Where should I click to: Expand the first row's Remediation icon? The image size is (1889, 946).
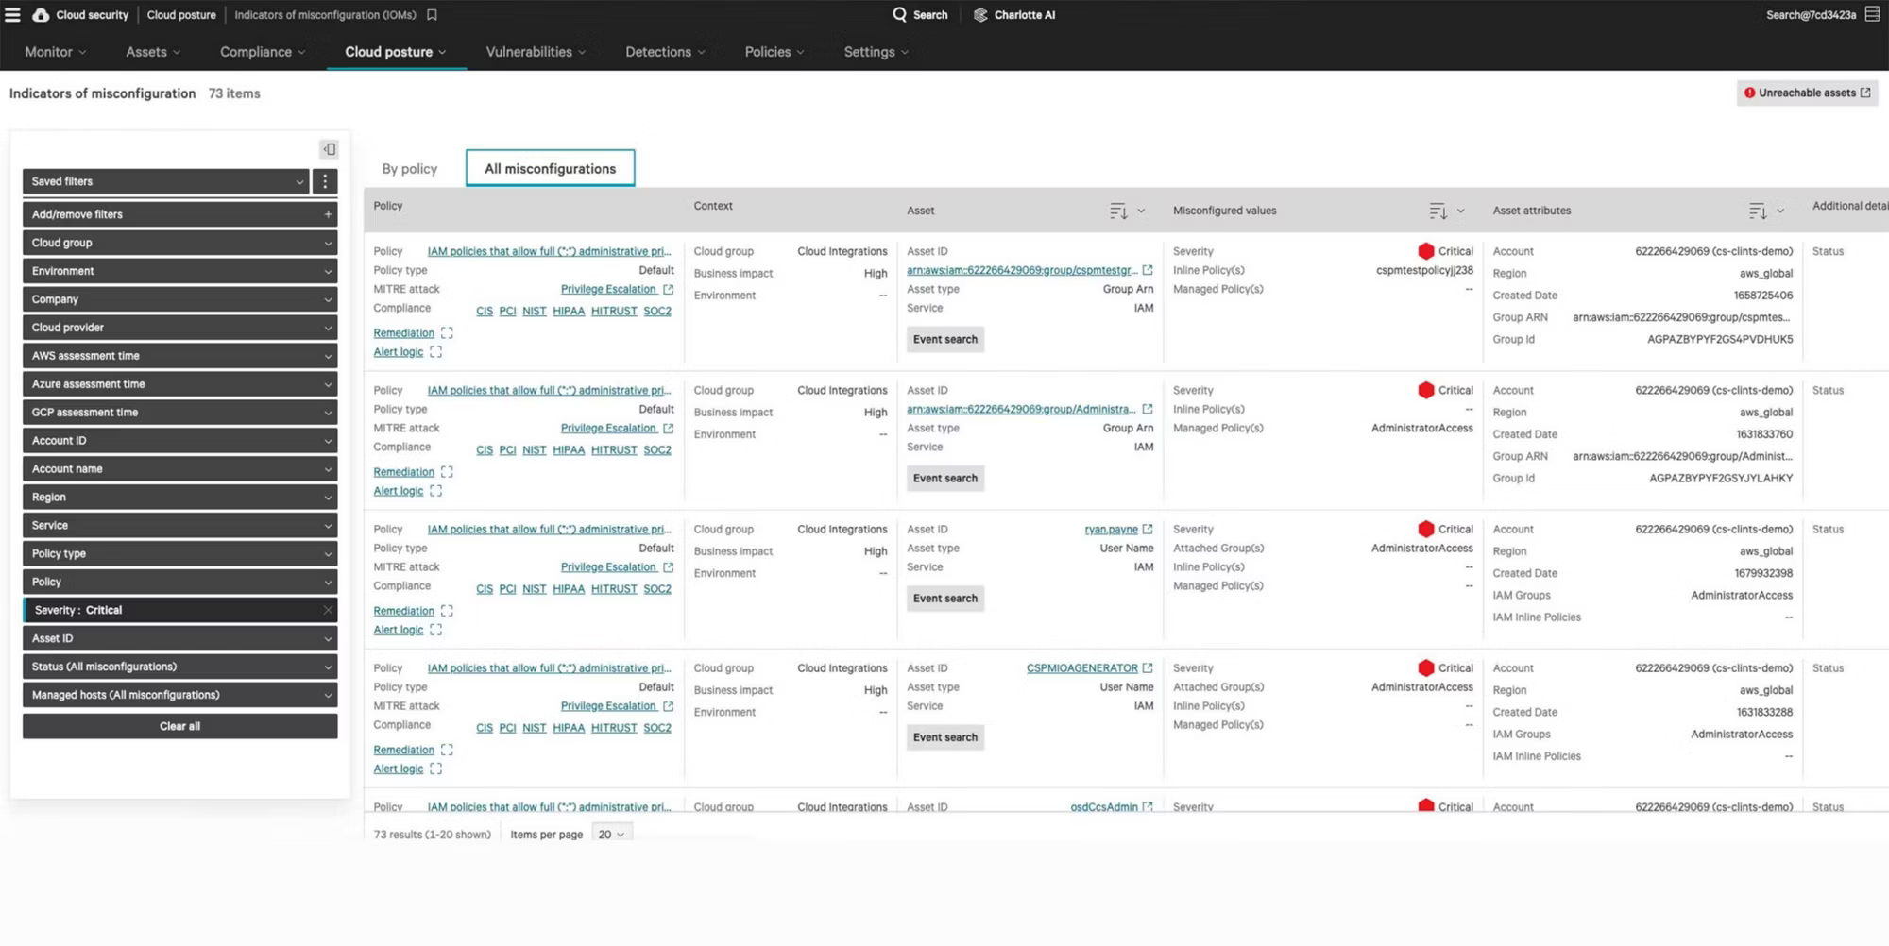pyautogui.click(x=447, y=333)
